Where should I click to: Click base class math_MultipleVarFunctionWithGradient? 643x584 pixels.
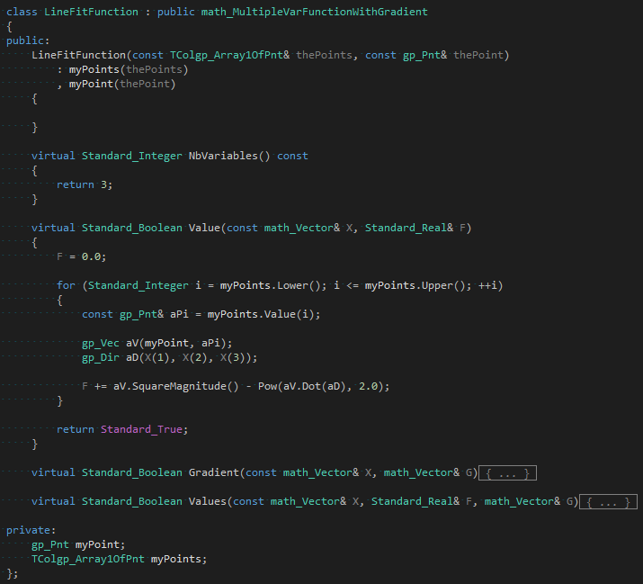(x=315, y=12)
